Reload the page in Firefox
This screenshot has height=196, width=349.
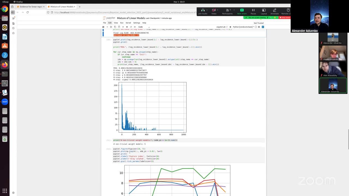click(28, 12)
